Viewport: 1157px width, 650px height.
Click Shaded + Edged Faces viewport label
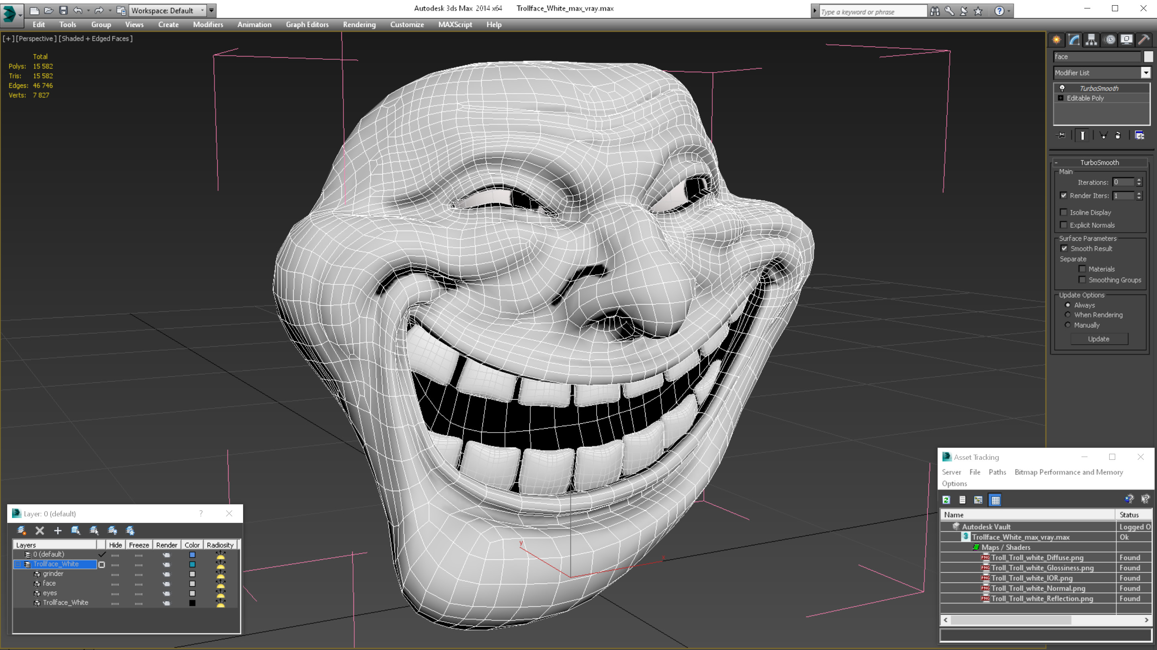[96, 39]
